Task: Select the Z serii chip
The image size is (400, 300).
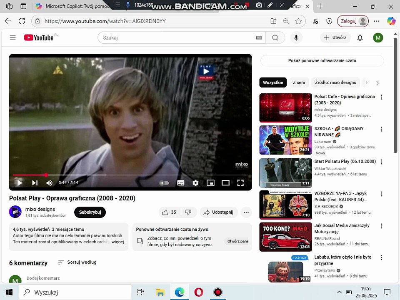Action: click(299, 82)
